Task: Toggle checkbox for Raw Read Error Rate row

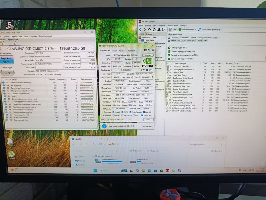Action: pyautogui.click(x=168, y=67)
